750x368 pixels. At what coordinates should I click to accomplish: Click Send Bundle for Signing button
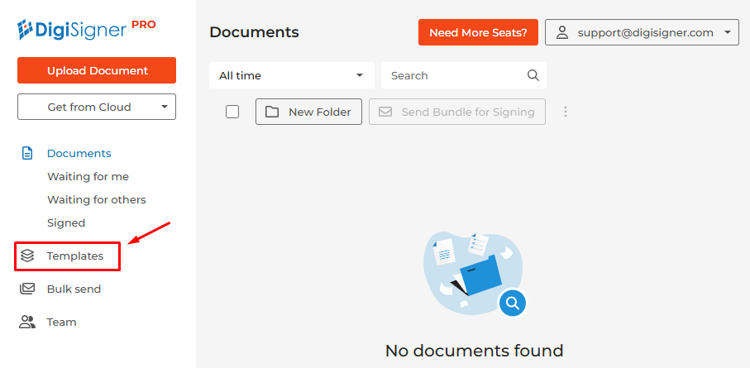coord(456,112)
